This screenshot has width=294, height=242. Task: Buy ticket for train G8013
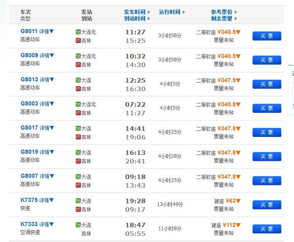pos(267,84)
